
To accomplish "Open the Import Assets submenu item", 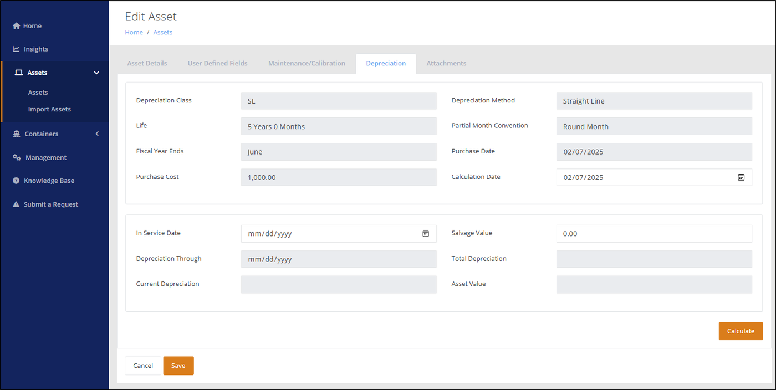I will coord(49,109).
